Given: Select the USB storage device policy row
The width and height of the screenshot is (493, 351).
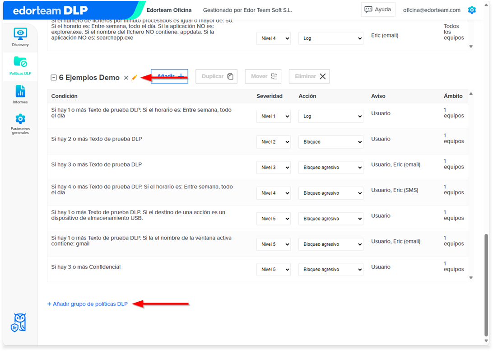Looking at the screenshot, I should (x=257, y=219).
